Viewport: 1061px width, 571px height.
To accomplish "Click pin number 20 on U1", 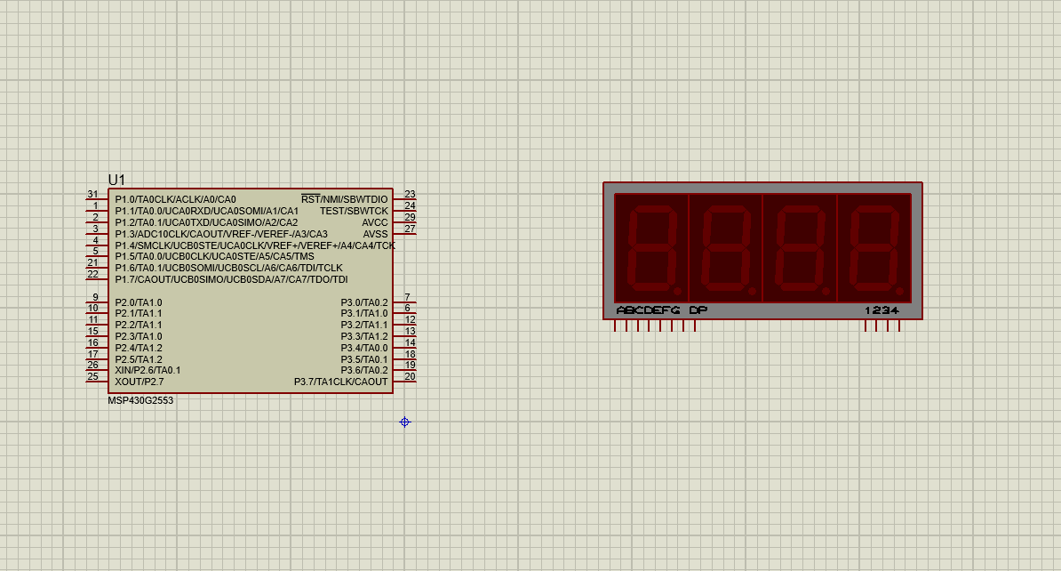I will (410, 376).
